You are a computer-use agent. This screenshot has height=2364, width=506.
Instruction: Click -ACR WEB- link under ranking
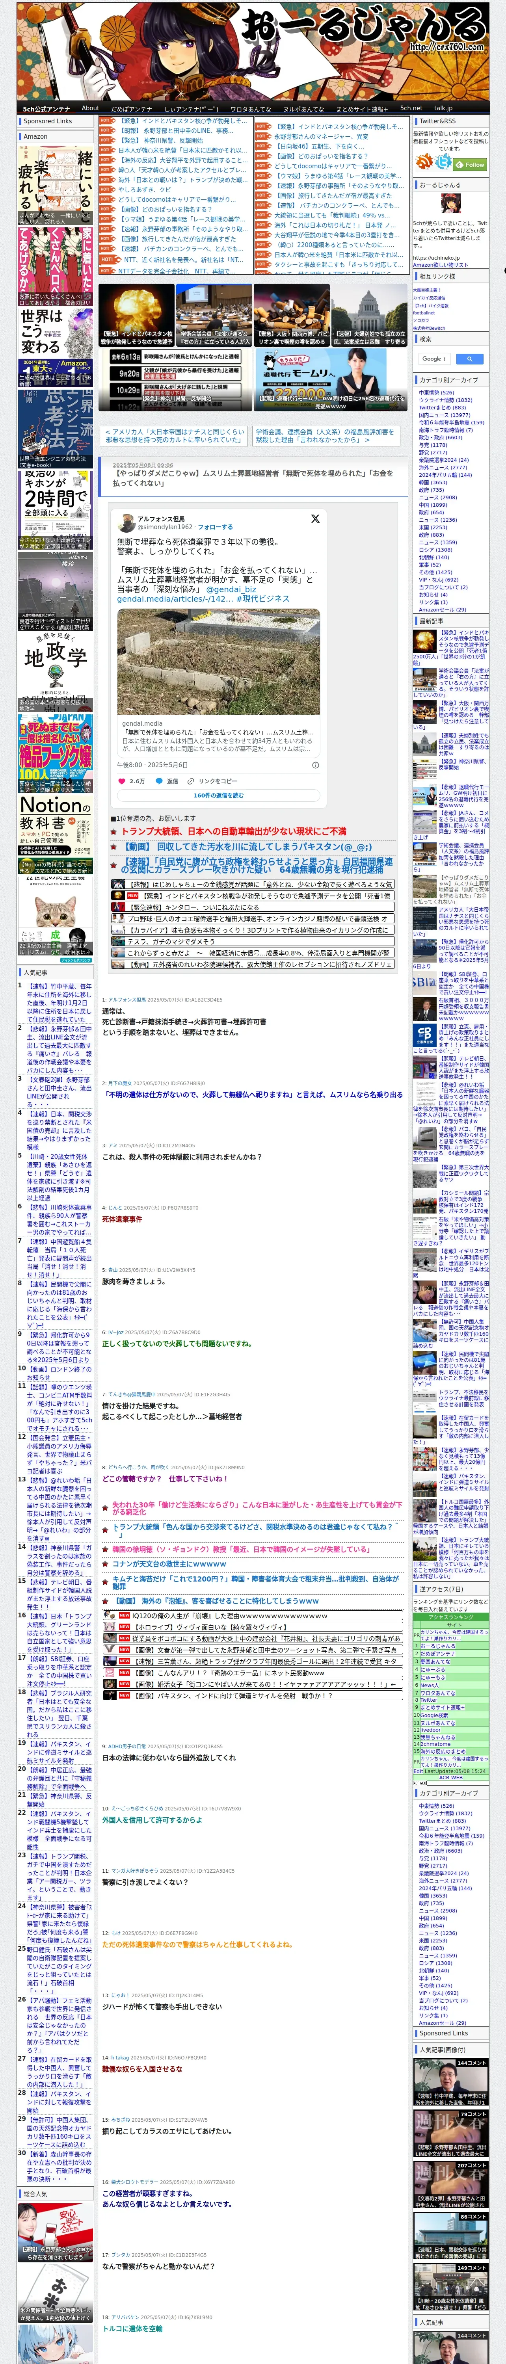coord(450,1778)
